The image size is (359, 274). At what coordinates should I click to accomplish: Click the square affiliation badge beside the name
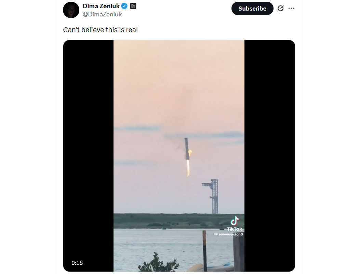click(x=133, y=6)
